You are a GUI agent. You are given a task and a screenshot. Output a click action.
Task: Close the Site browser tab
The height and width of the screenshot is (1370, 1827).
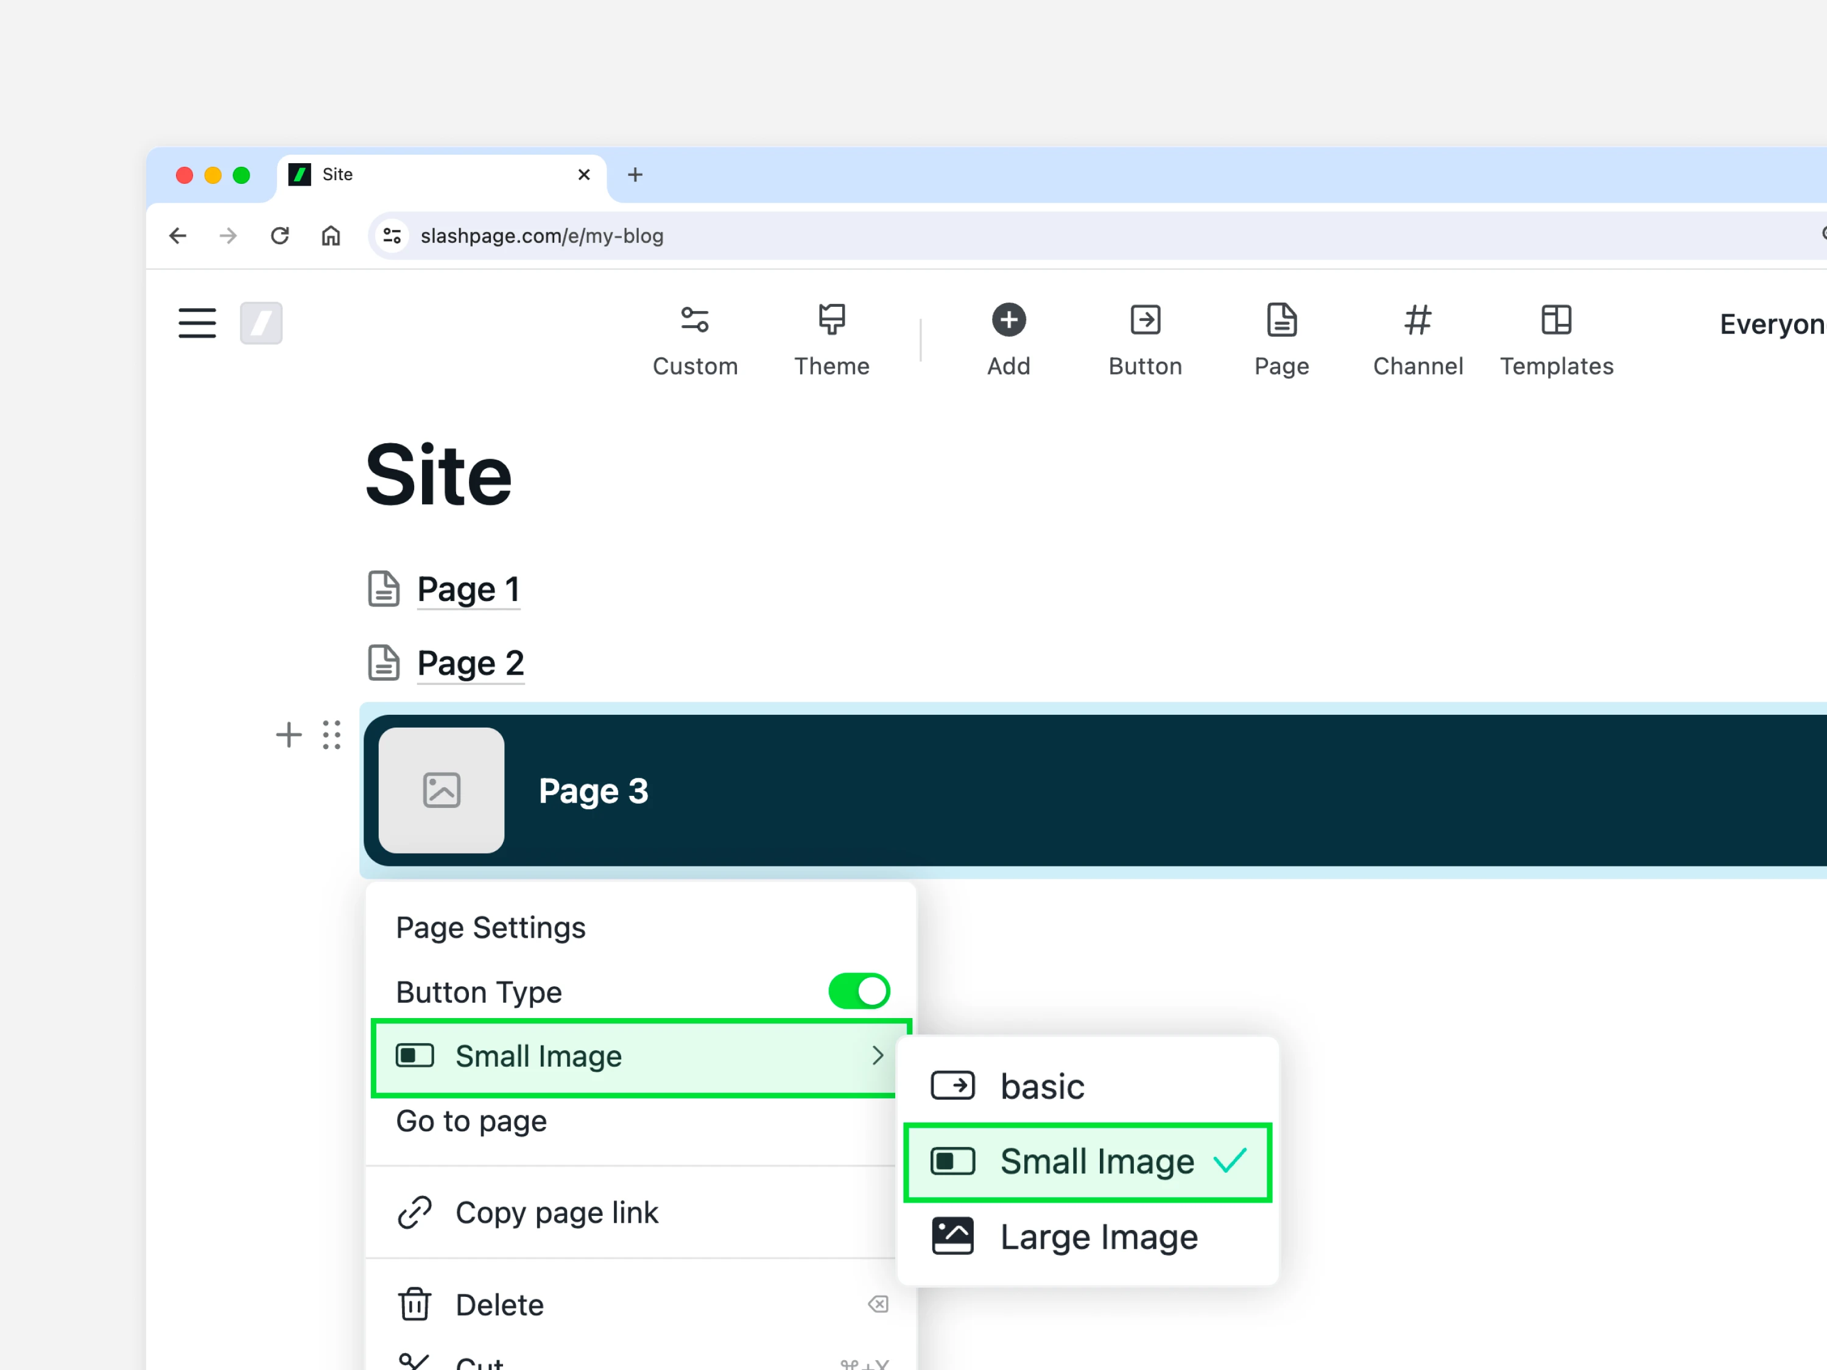(584, 175)
